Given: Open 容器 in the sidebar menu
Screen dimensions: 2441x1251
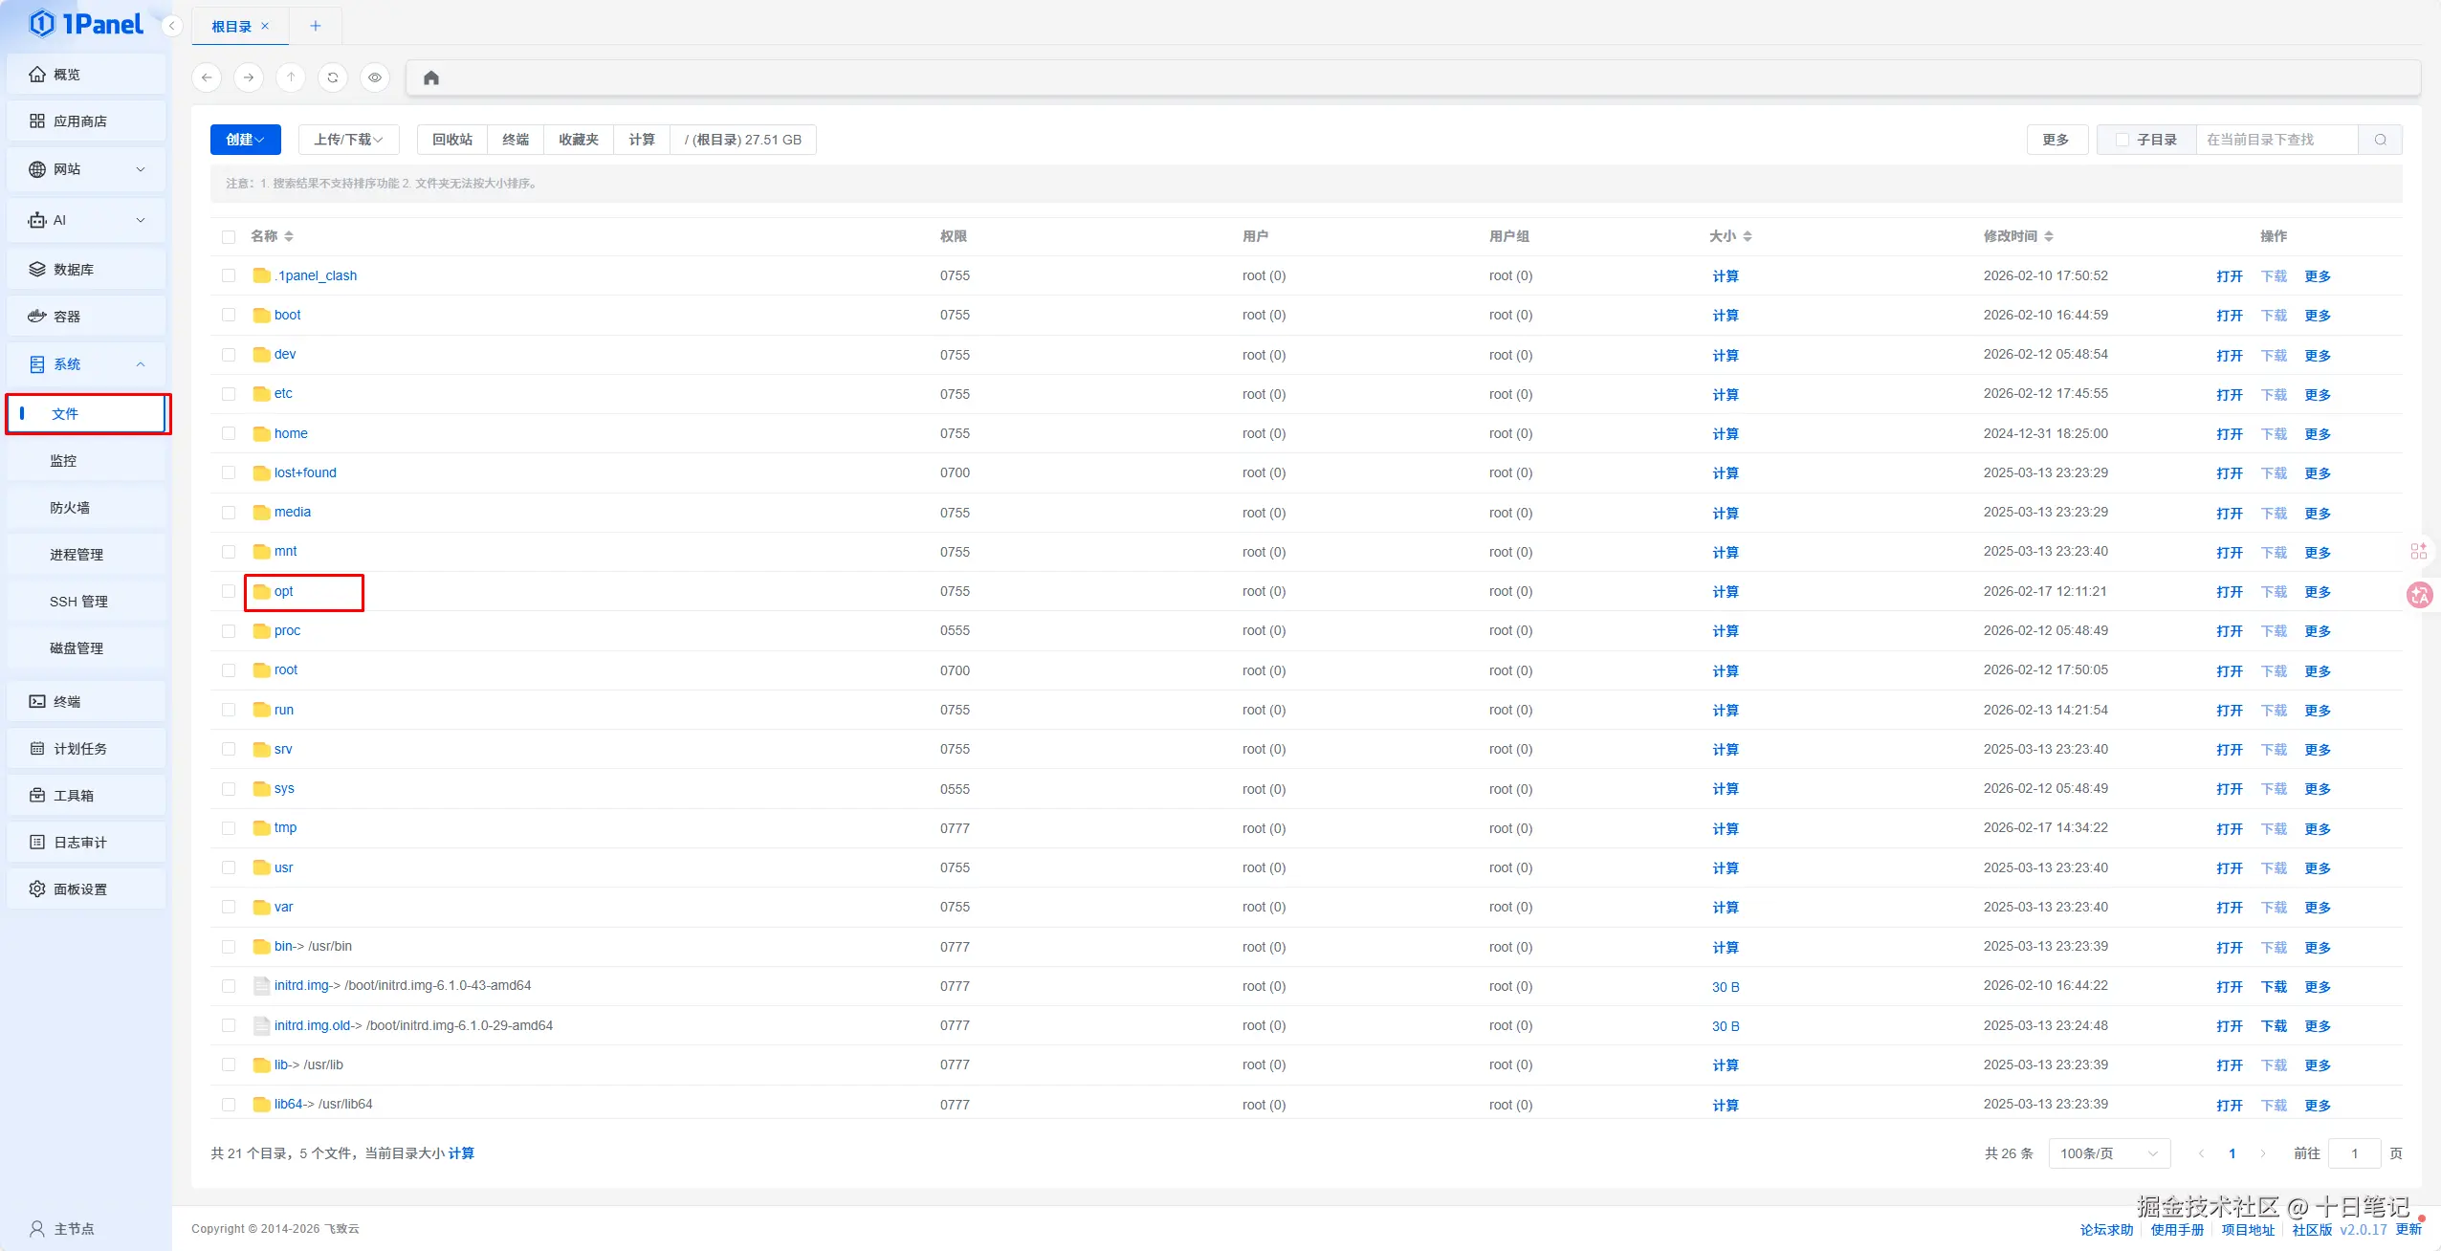Looking at the screenshot, I should (67, 317).
